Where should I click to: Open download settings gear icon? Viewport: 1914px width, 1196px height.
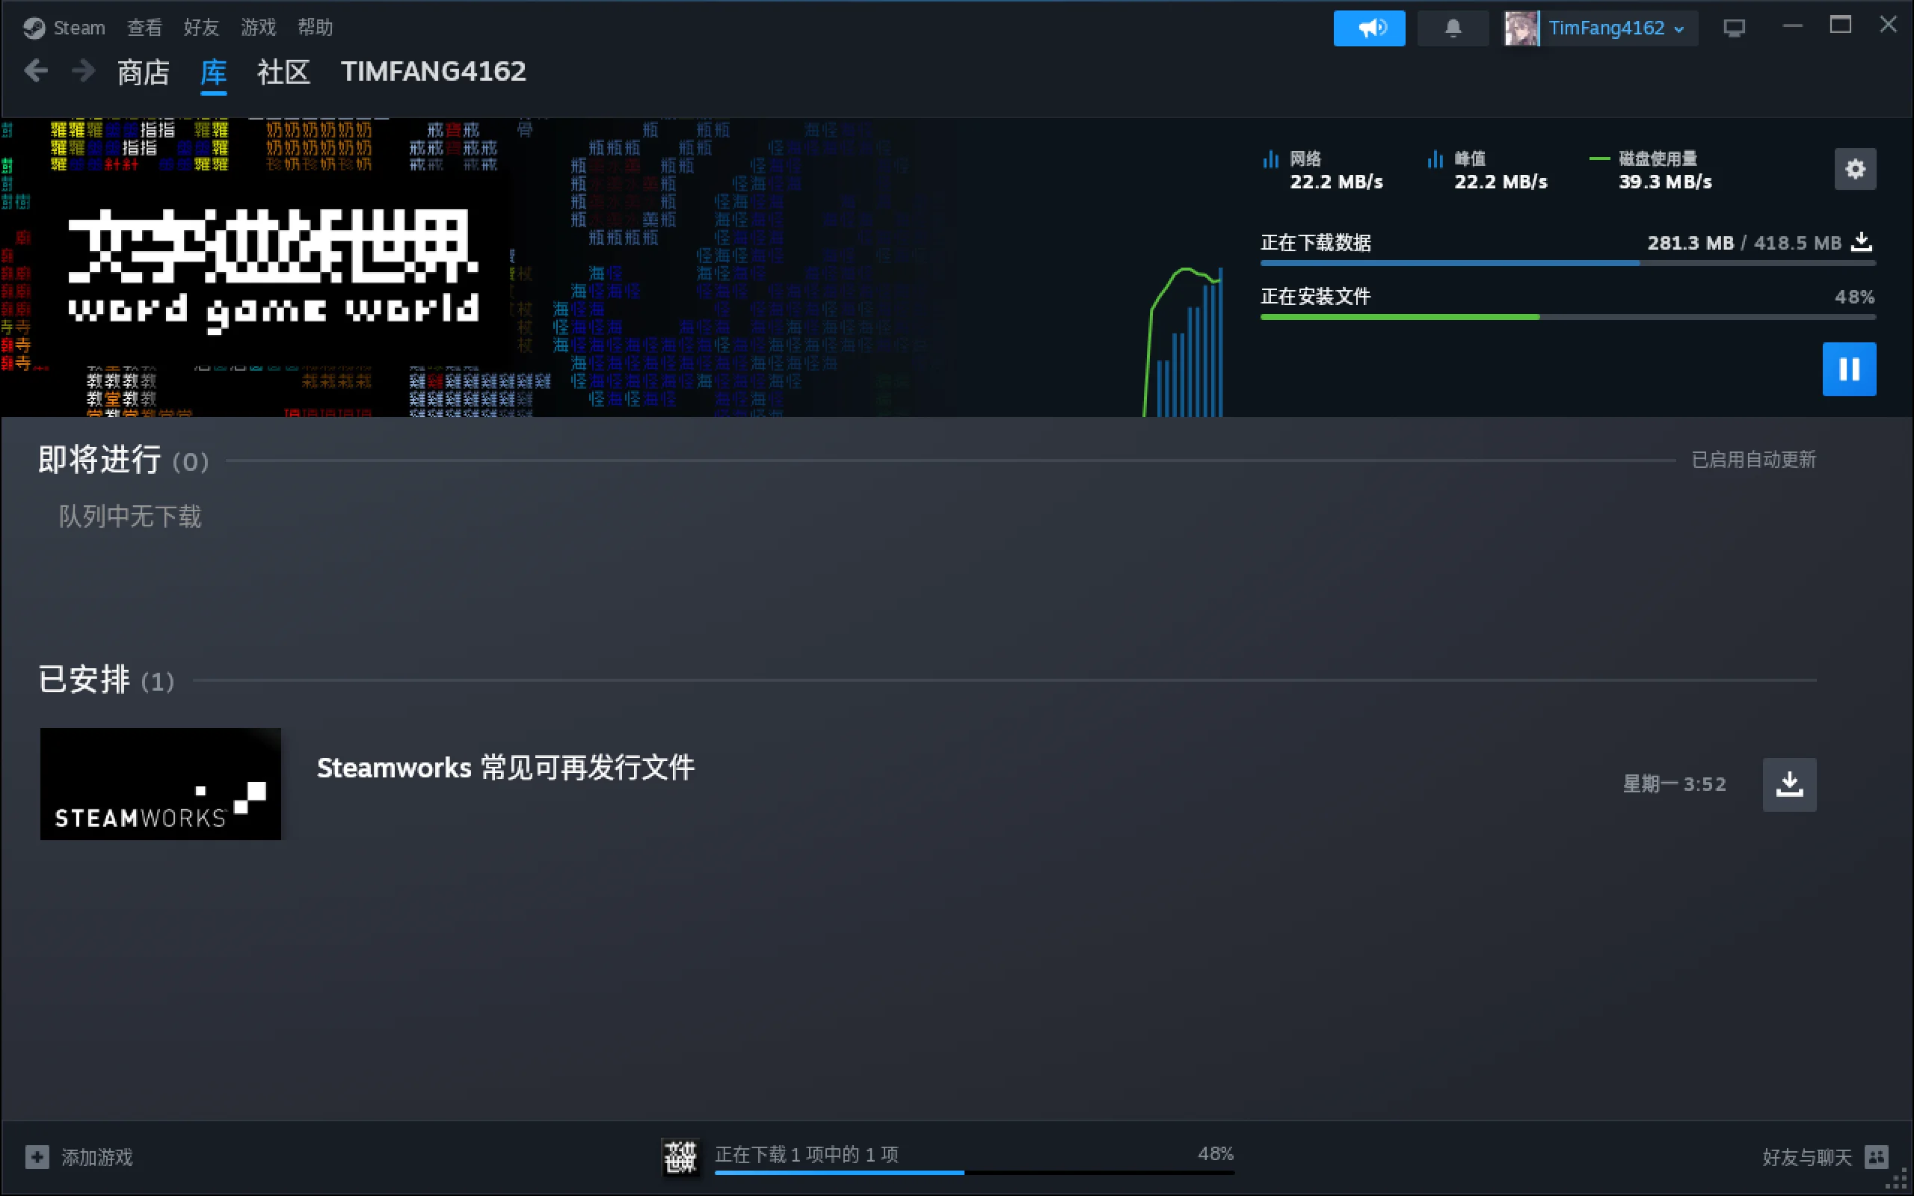(x=1855, y=169)
